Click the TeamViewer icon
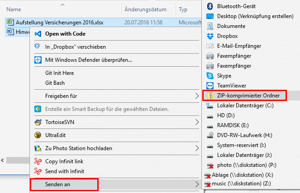This screenshot has height=193, width=300. tap(210, 86)
